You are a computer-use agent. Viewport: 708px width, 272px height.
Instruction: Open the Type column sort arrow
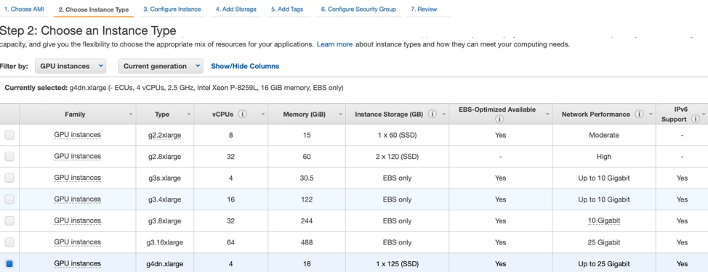(189, 115)
